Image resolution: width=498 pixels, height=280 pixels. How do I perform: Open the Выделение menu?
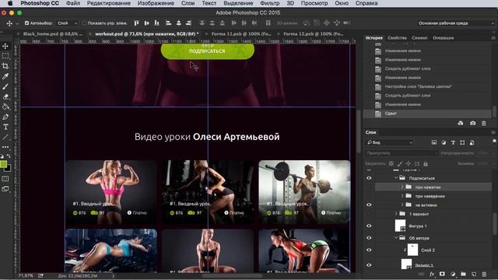click(x=238, y=3)
